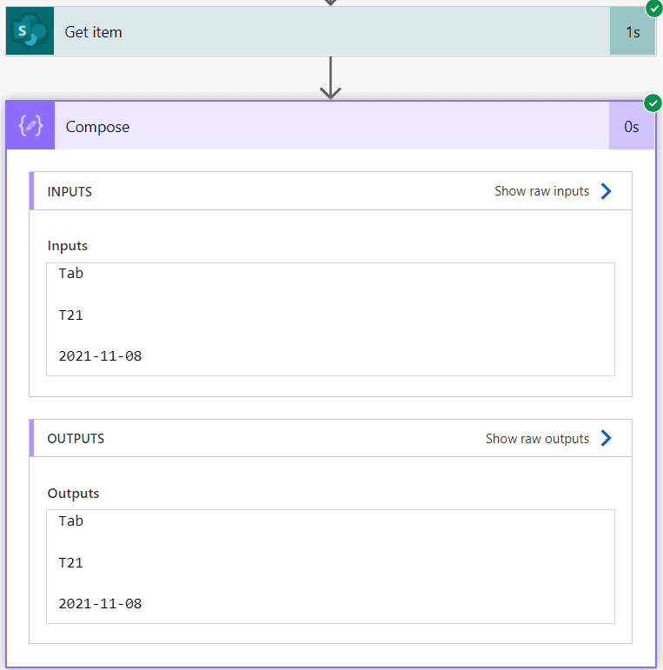Image resolution: width=663 pixels, height=670 pixels.
Task: Click the Inputs field label
Action: pos(68,246)
